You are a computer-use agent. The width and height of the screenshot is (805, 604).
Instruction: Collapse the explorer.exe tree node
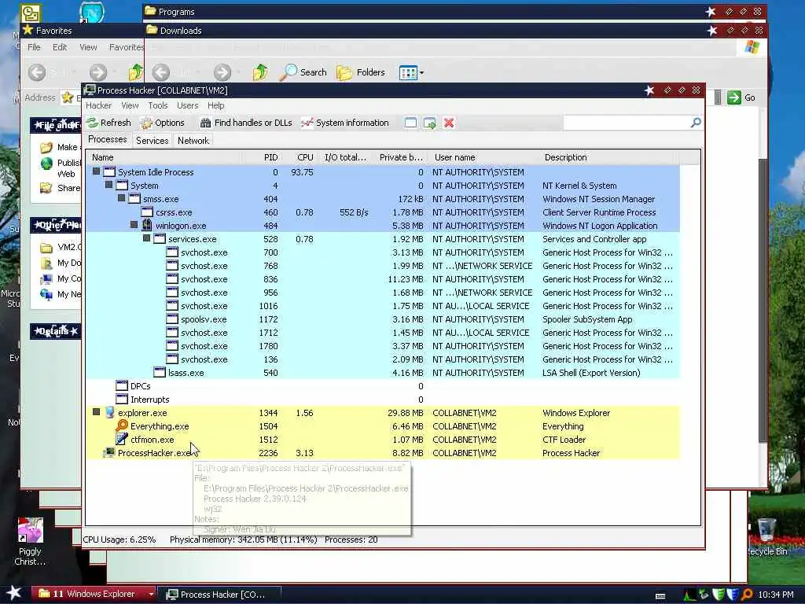coord(96,412)
